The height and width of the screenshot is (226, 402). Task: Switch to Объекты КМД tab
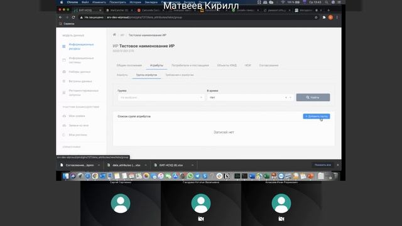coord(227,65)
